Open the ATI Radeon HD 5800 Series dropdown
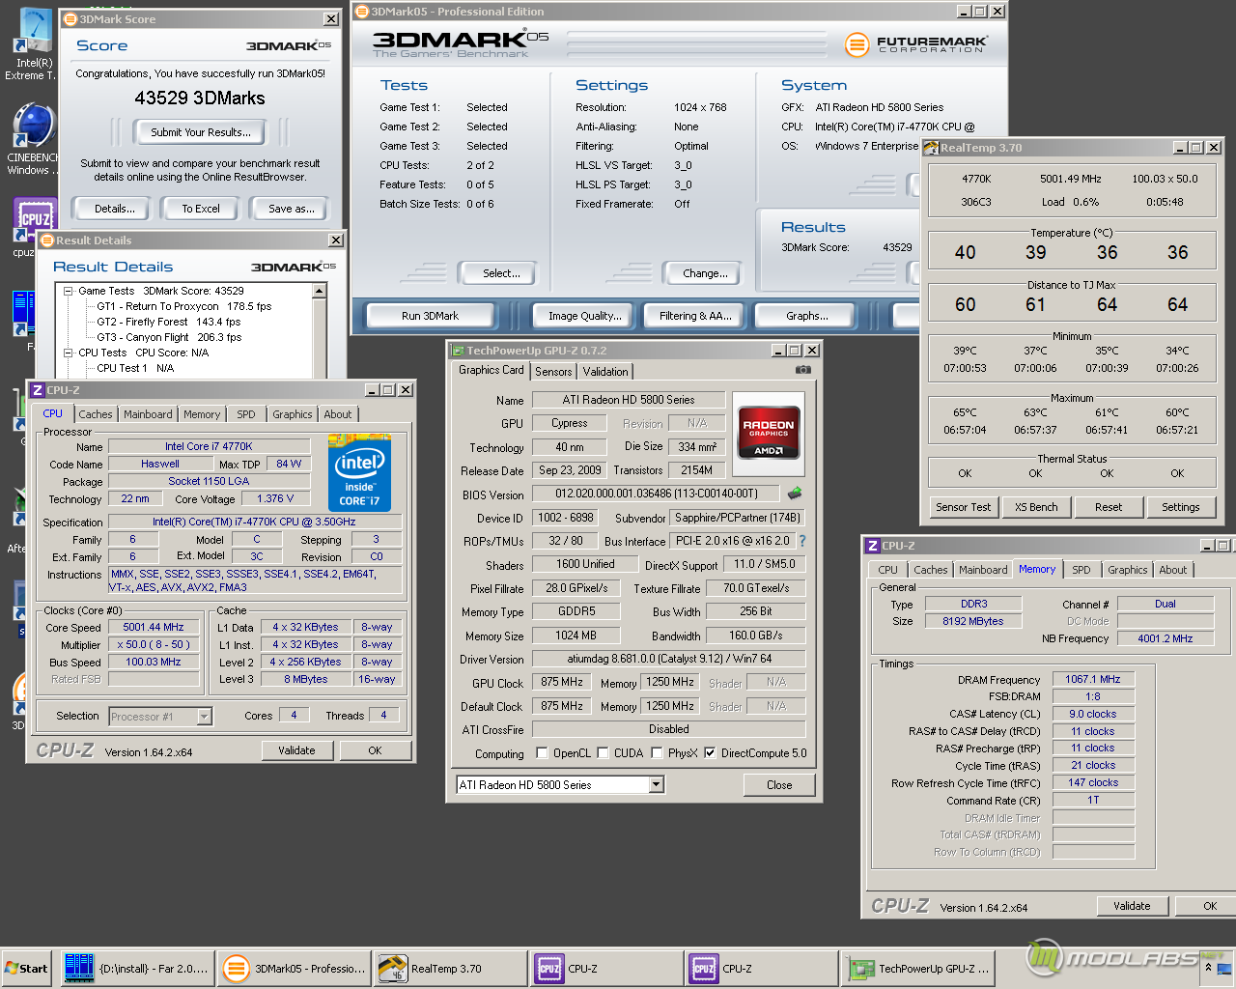1236x989 pixels. (657, 784)
